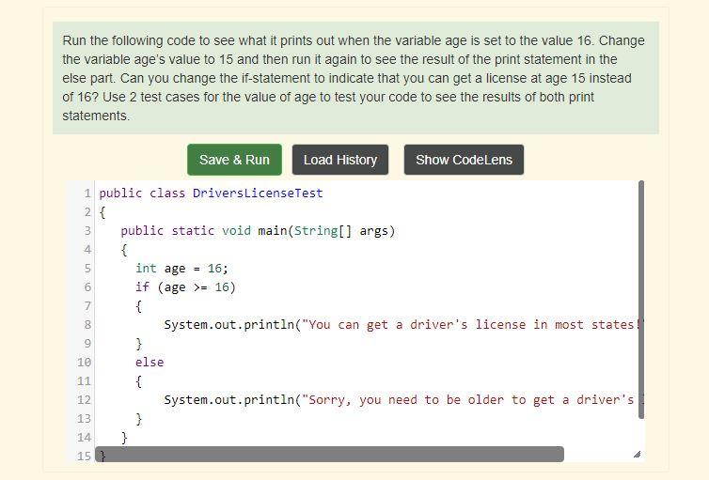Click the 'public static void main' line
Image resolution: width=709 pixels, height=480 pixels.
[258, 231]
